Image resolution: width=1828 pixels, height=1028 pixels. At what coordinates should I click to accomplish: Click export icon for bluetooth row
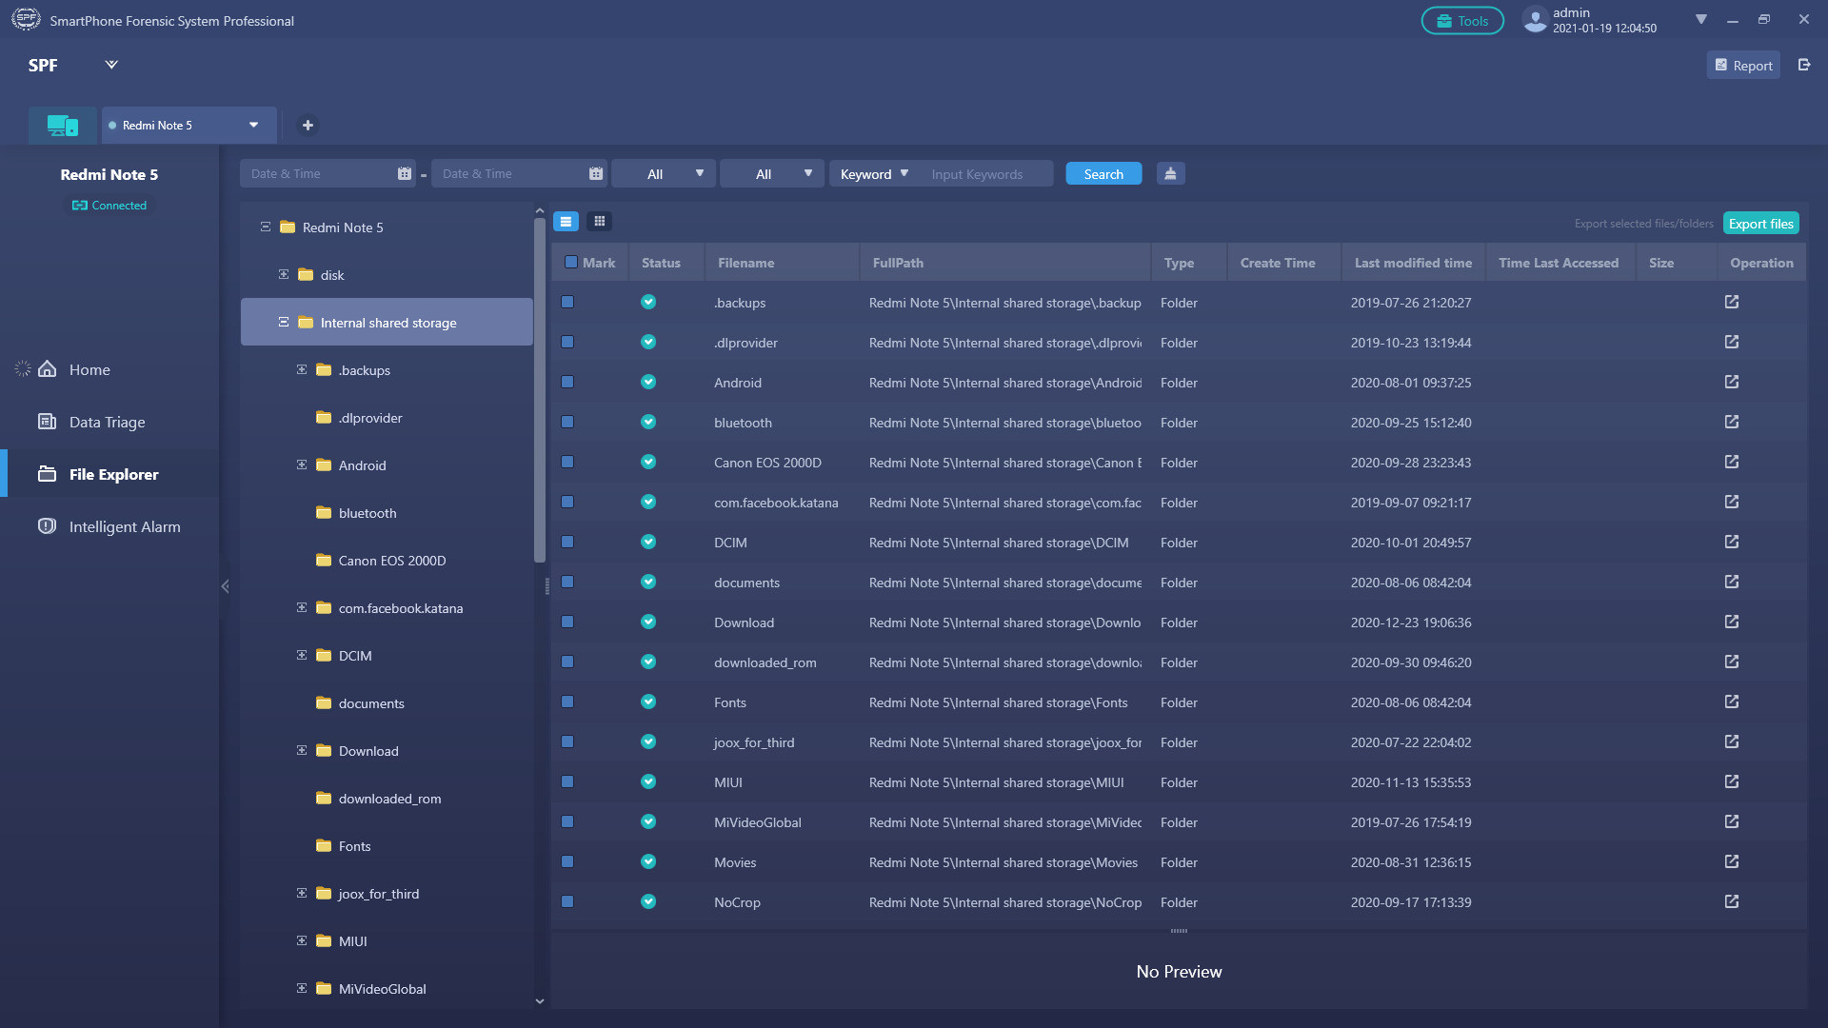point(1732,422)
